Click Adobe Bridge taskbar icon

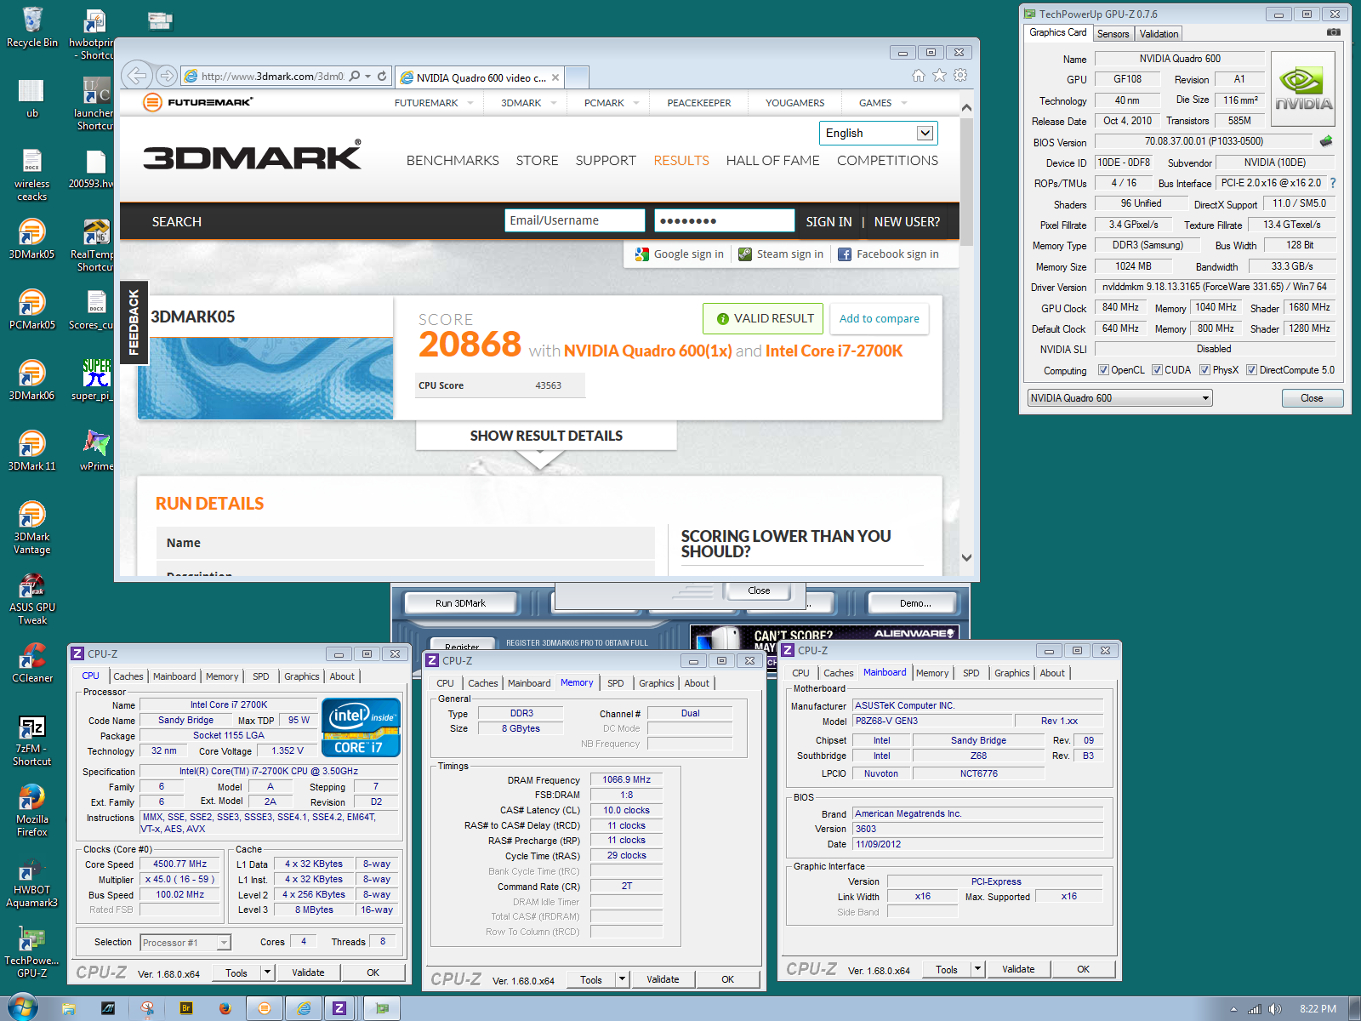186,1008
